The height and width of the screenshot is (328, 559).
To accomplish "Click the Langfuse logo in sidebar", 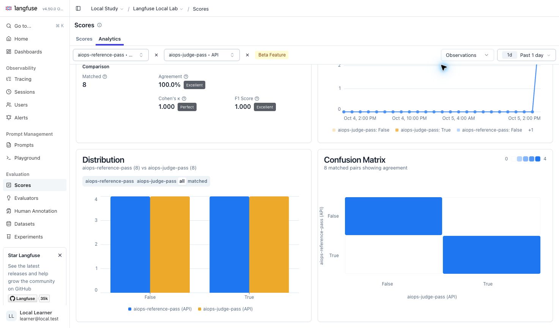I will click(x=21, y=8).
